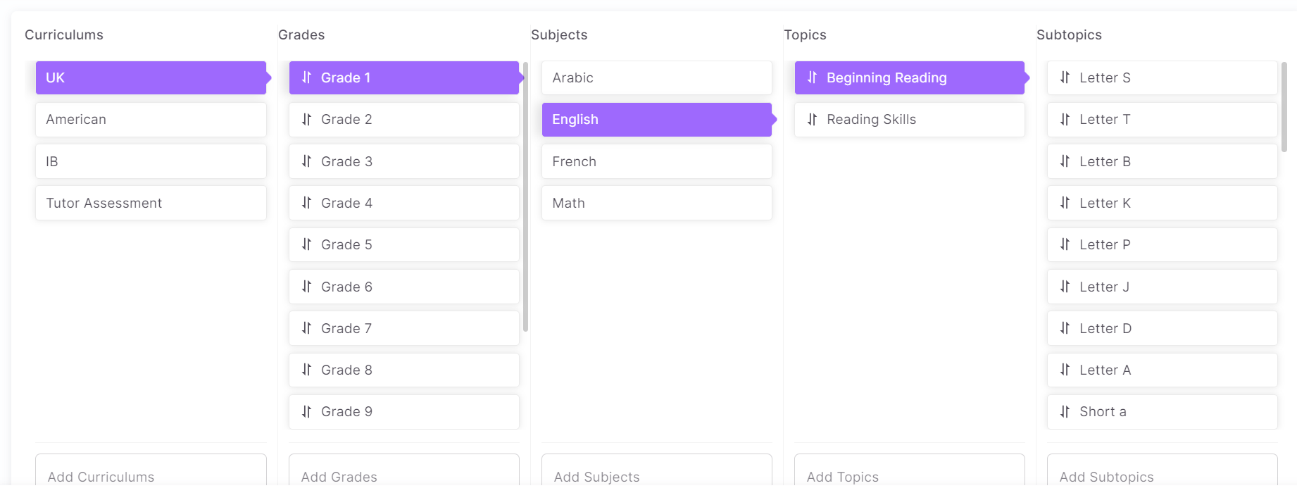The image size is (1297, 500).
Task: Open the Tutor Assessment curriculum
Action: (151, 203)
